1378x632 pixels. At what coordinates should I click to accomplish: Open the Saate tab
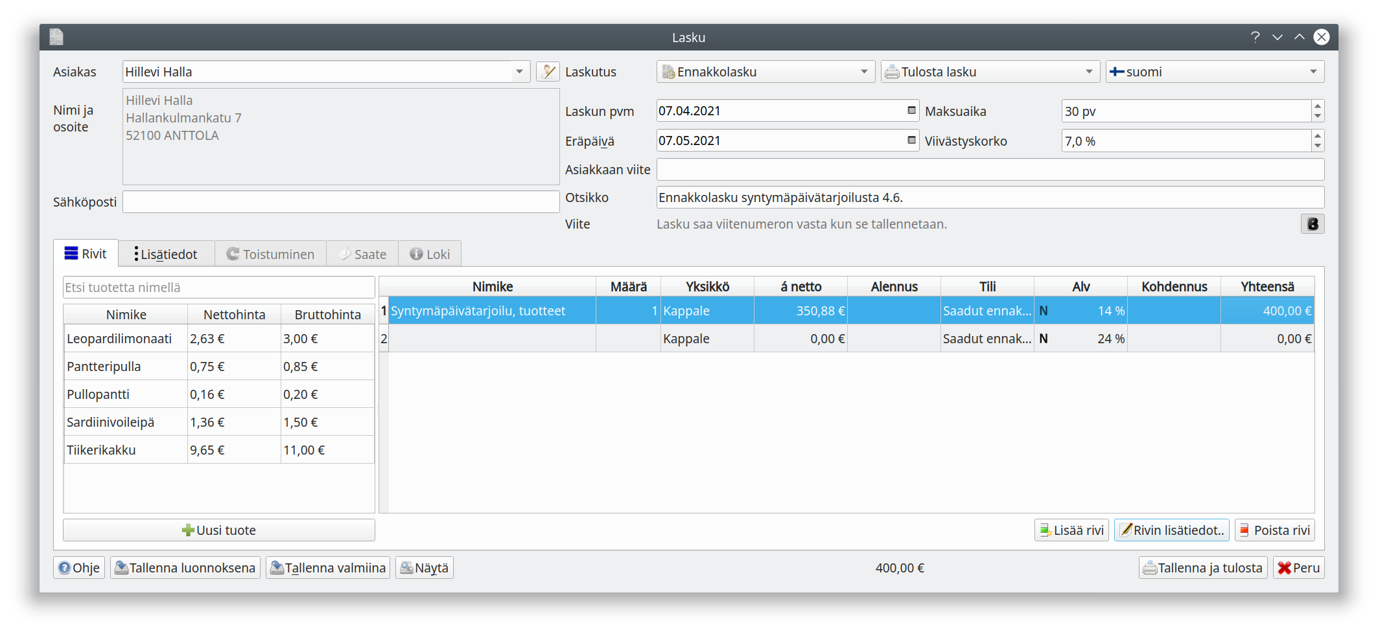[x=362, y=254]
